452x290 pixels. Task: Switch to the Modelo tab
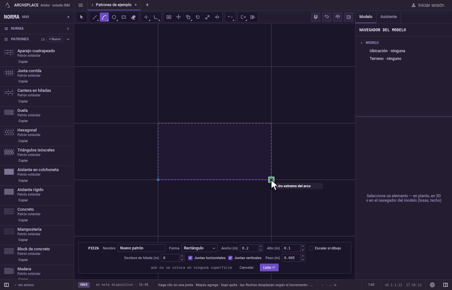pos(366,17)
